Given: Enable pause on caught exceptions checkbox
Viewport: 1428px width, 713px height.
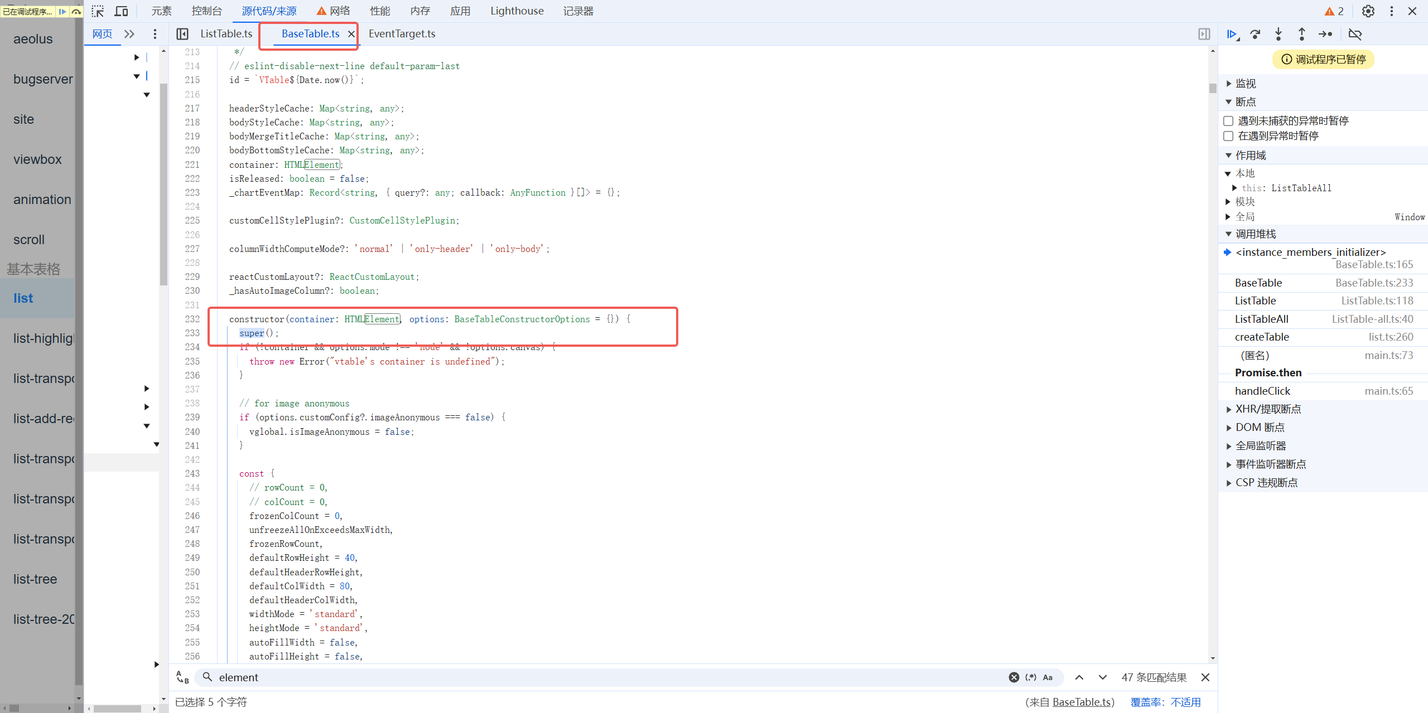Looking at the screenshot, I should tap(1228, 136).
